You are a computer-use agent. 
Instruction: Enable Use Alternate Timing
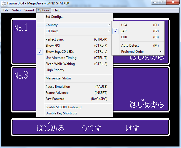pyautogui.click(x=75, y=58)
